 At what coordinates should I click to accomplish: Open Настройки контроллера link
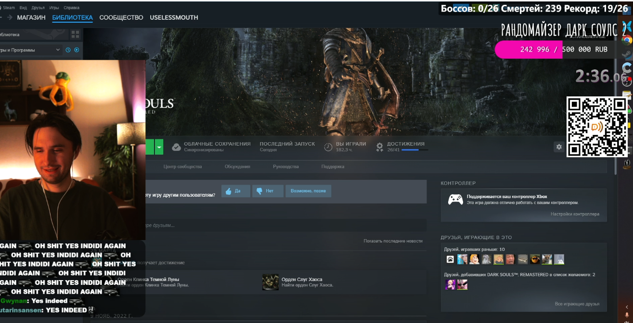coord(575,214)
